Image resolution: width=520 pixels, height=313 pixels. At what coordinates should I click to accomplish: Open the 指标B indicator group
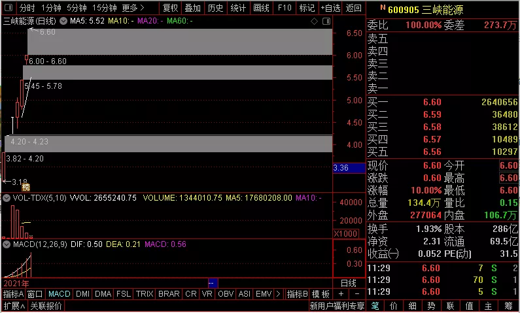click(x=297, y=294)
